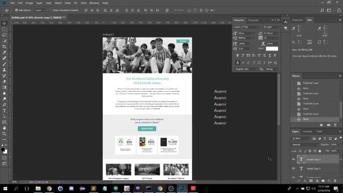Select the Rectangular Marquee tool
The width and height of the screenshot is (343, 193).
click(4, 29)
